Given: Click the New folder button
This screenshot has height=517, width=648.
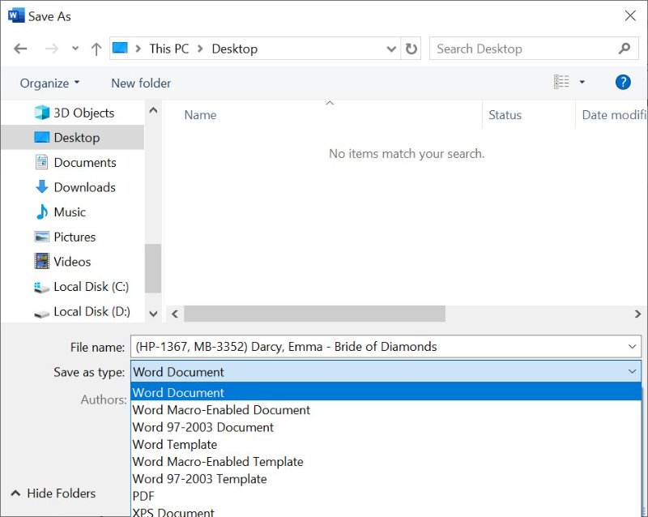Looking at the screenshot, I should pyautogui.click(x=141, y=83).
